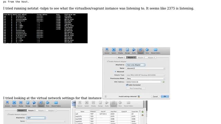Open Audio settings in the NAT adapter dialog
Viewport: 221px width, 124px height.
[34, 104]
